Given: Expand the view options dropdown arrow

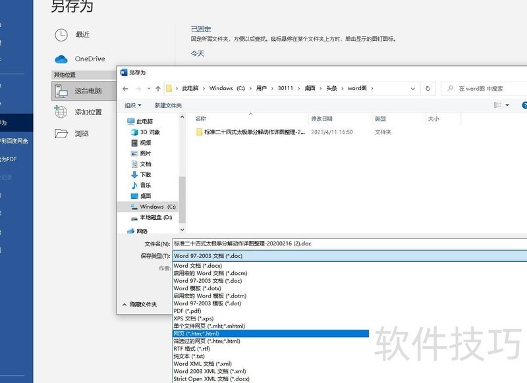Looking at the screenshot, I should pyautogui.click(x=507, y=105).
